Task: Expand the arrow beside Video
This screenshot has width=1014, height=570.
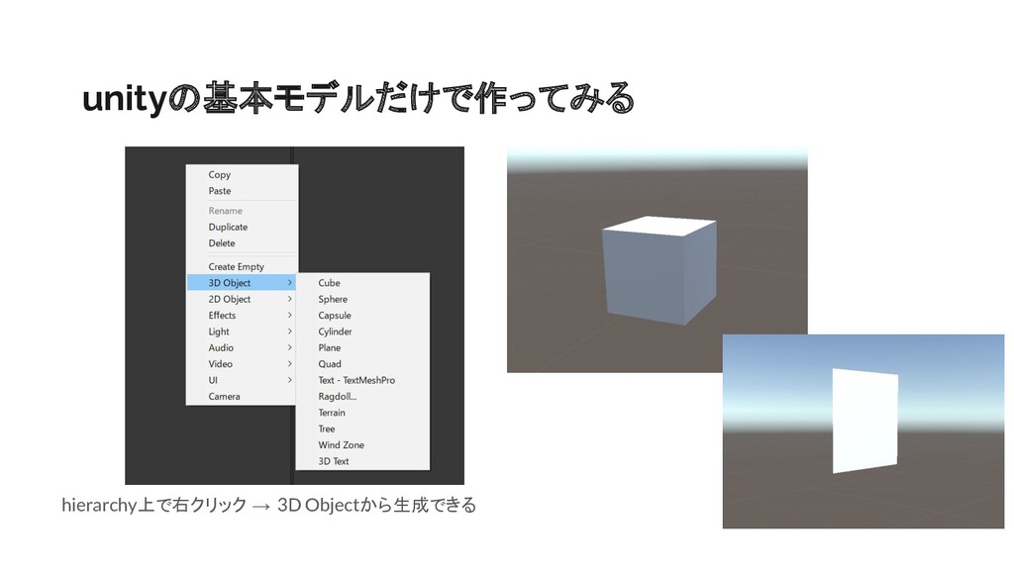Action: click(x=290, y=364)
